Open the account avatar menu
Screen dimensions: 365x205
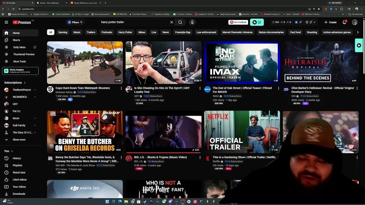coord(355,22)
